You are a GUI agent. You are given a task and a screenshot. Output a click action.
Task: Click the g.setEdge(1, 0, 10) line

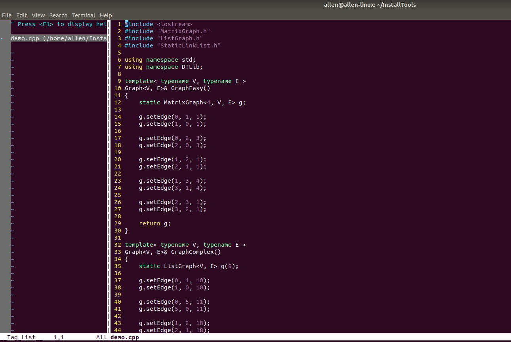point(174,287)
